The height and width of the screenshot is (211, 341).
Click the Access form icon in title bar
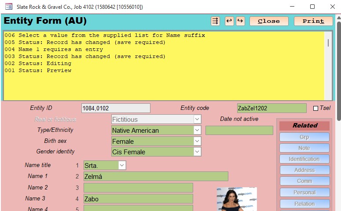pos(8,7)
